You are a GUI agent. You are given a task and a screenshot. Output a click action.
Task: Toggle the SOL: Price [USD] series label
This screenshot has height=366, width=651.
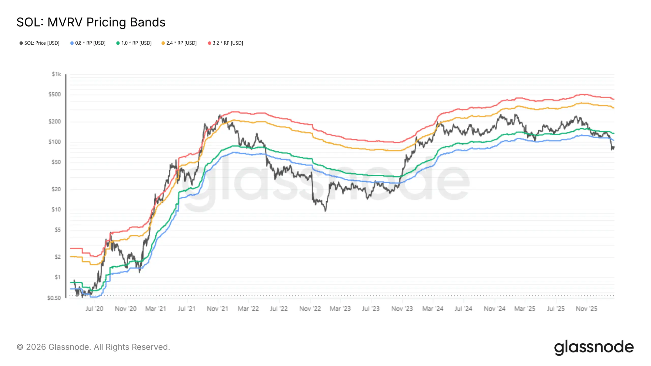click(x=42, y=43)
